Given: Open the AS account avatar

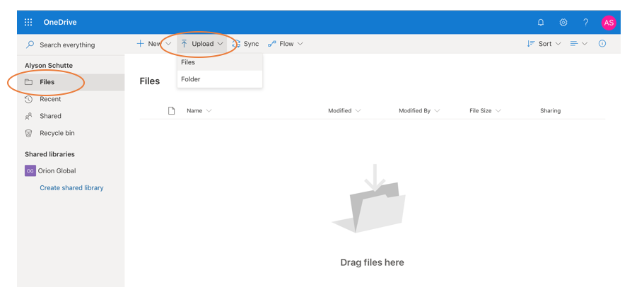Looking at the screenshot, I should pos(609,23).
